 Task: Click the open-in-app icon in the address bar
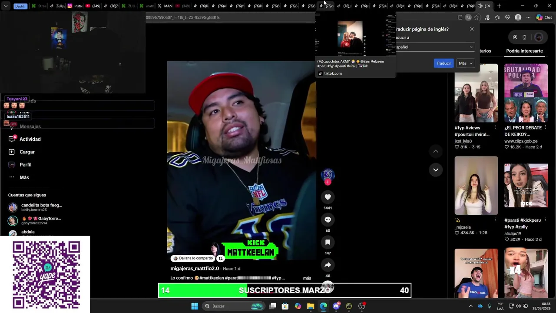(460, 17)
